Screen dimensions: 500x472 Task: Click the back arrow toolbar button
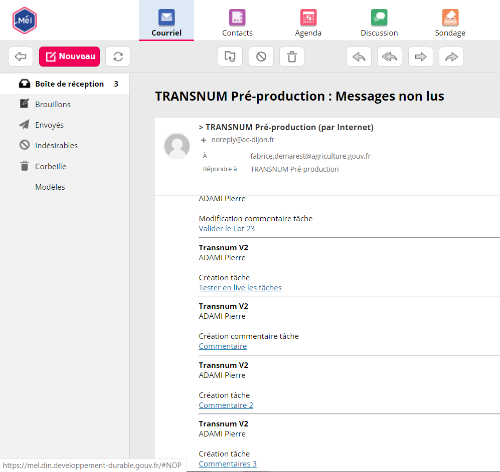click(21, 57)
